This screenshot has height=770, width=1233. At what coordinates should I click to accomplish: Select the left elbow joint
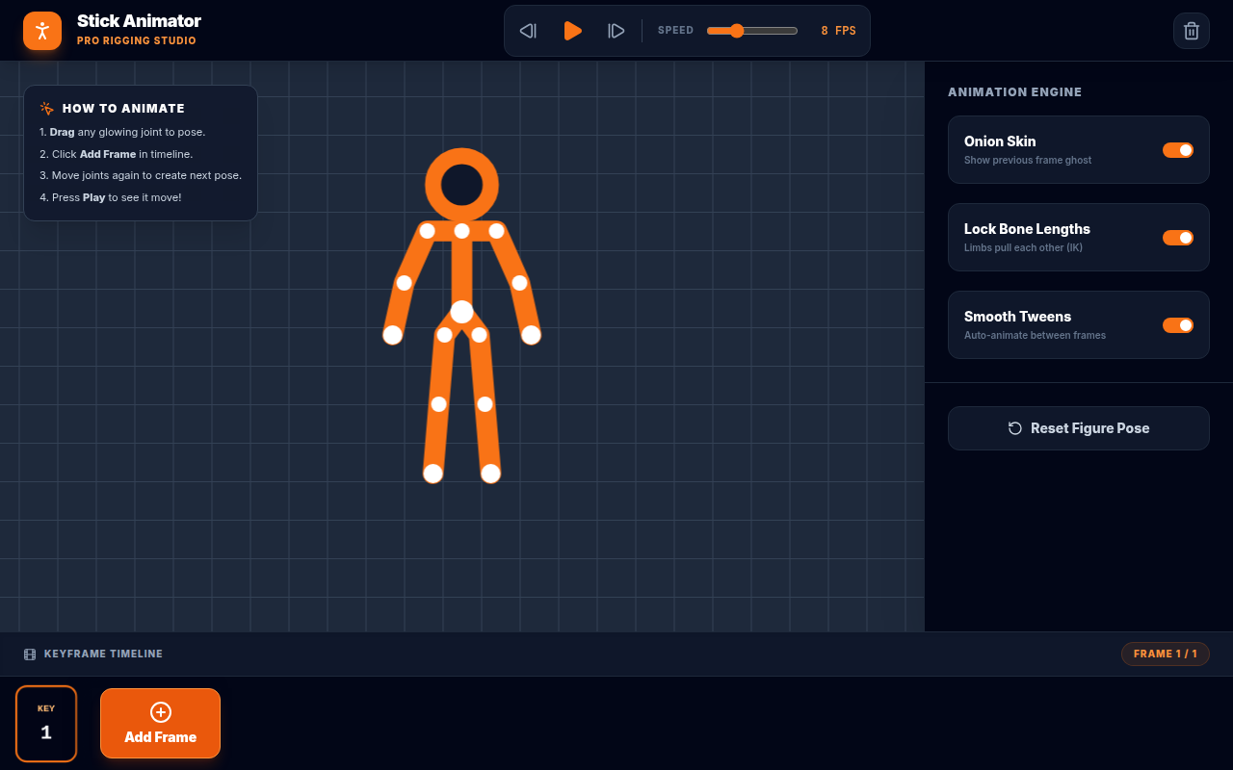pos(405,283)
